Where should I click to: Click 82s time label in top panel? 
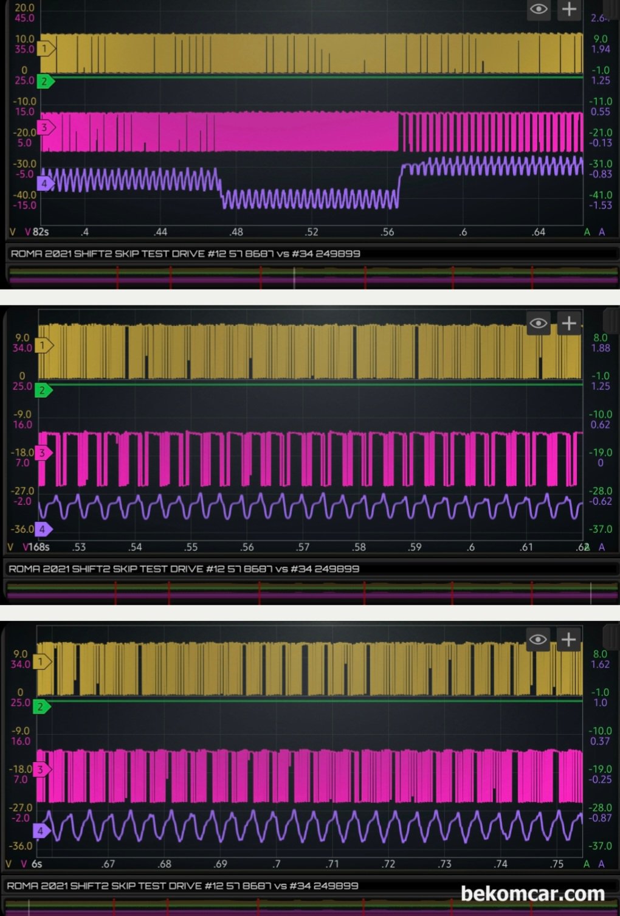tap(41, 232)
